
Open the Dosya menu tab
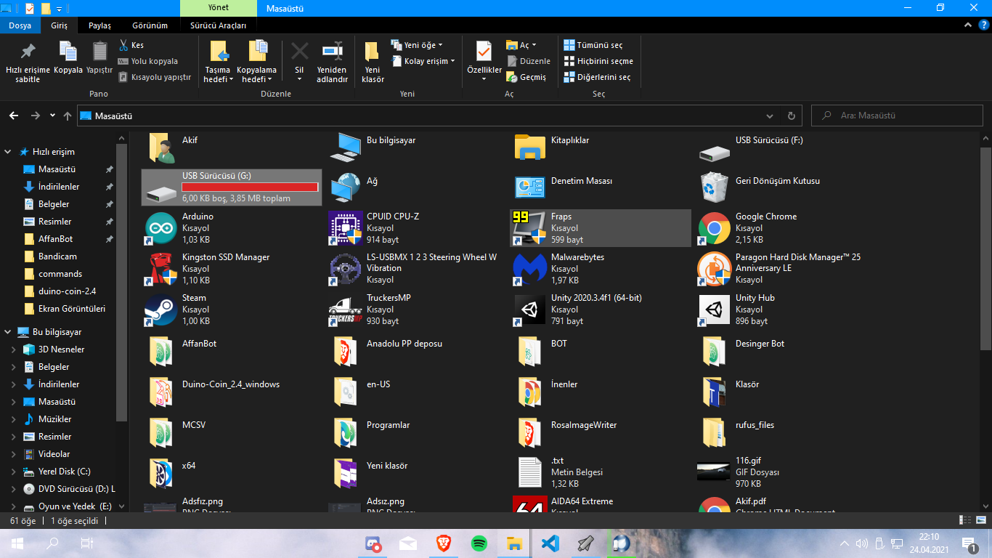point(20,25)
